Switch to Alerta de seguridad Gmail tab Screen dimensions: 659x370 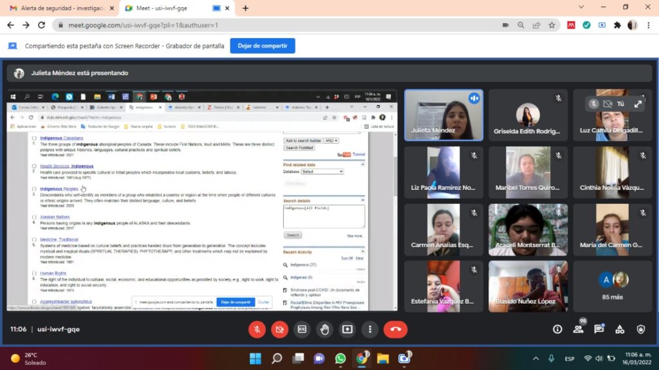62,8
